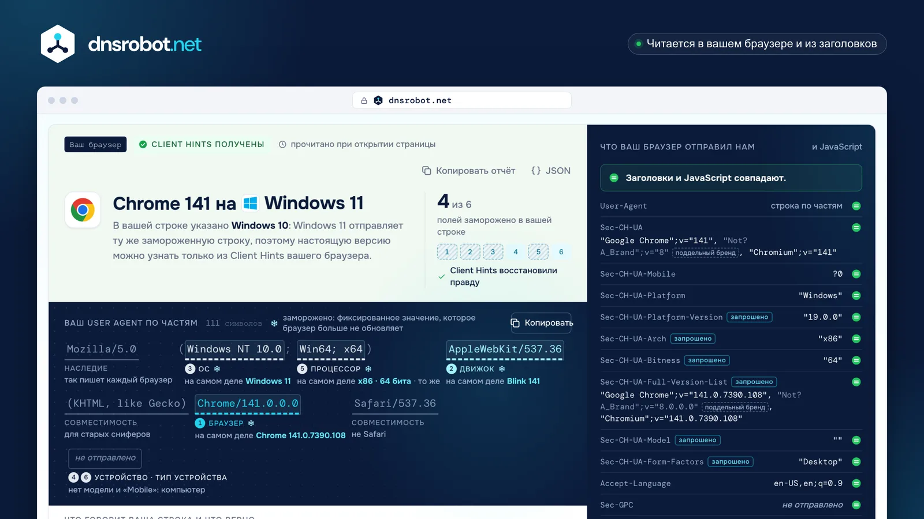Click the green checkmark beside CLIENT HINTS ПОЛУЧЕНЫ
This screenshot has width=924, height=519.
(x=143, y=144)
